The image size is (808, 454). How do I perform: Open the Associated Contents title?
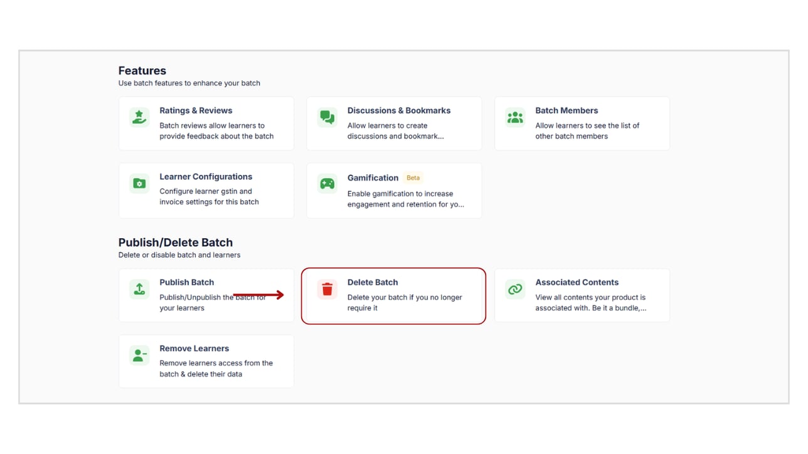[x=577, y=282]
